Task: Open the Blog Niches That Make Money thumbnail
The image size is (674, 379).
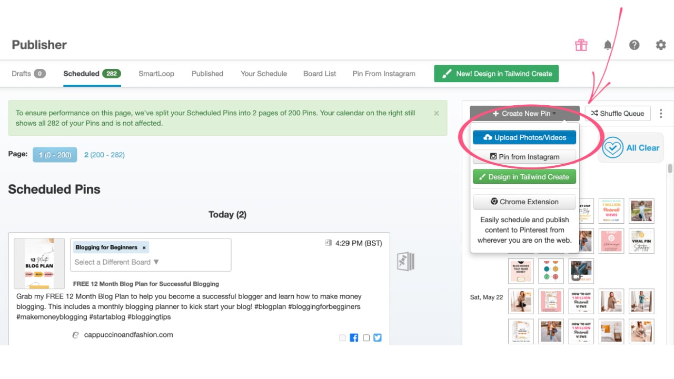Action: pyautogui.click(x=521, y=271)
